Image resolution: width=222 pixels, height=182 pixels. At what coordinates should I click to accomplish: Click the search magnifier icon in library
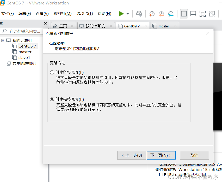4,31
